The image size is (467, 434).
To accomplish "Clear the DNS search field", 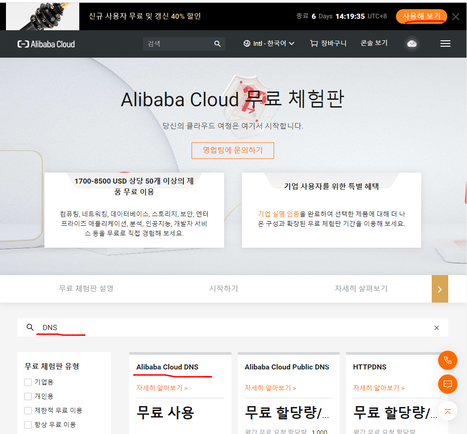I will tap(437, 327).
